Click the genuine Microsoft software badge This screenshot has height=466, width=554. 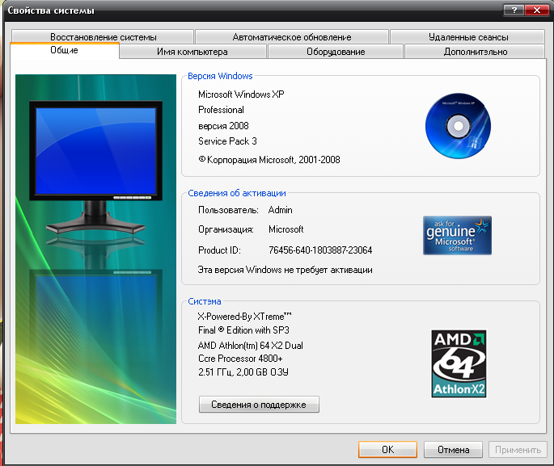(457, 235)
